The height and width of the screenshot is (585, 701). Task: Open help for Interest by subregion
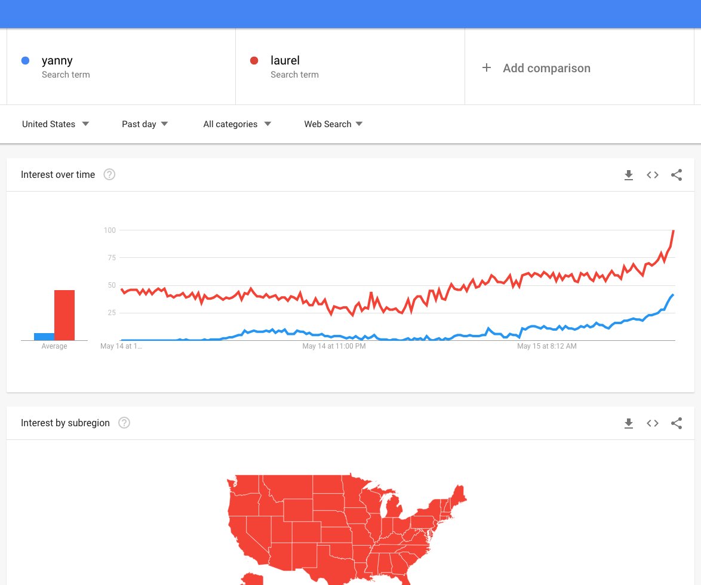coord(124,423)
